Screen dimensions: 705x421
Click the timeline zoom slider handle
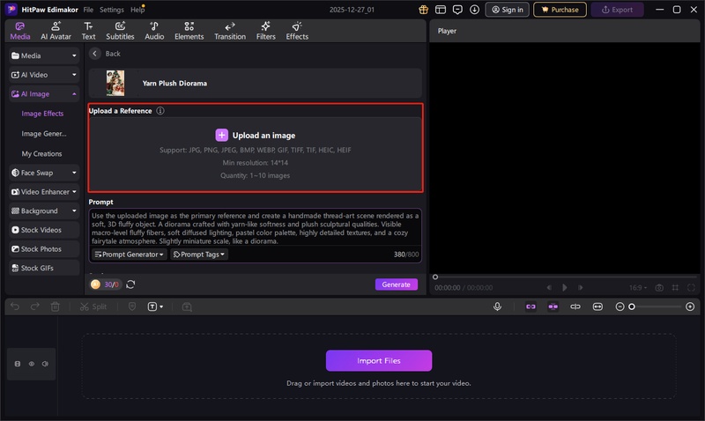(x=632, y=307)
